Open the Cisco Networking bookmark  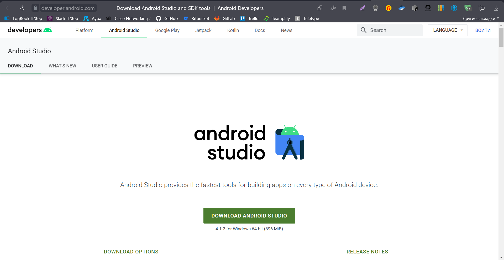click(128, 18)
